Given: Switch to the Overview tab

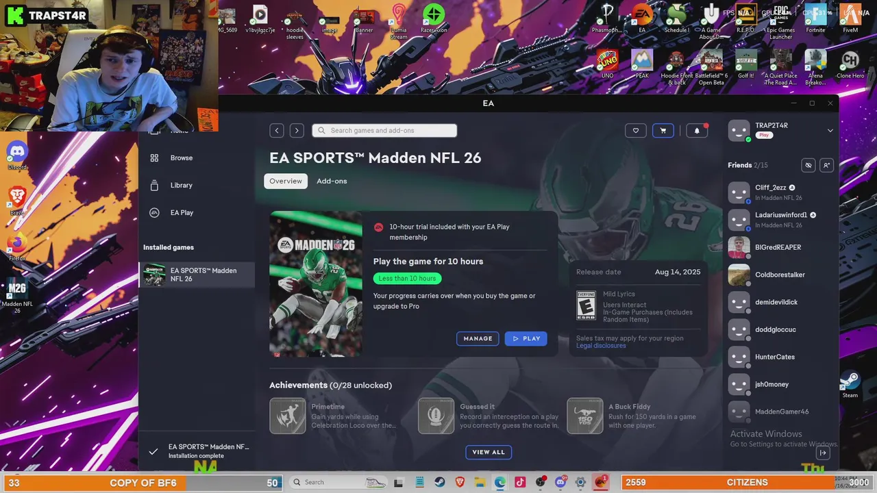Looking at the screenshot, I should tap(286, 181).
